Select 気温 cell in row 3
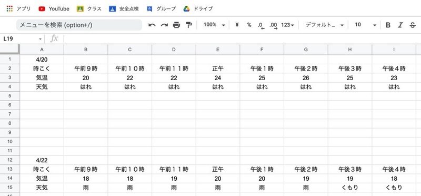421x196 pixels. click(x=42, y=77)
